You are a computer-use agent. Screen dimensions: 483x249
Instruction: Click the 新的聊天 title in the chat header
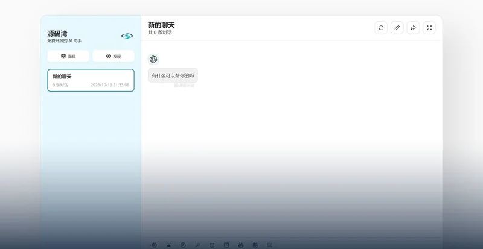[161, 25]
